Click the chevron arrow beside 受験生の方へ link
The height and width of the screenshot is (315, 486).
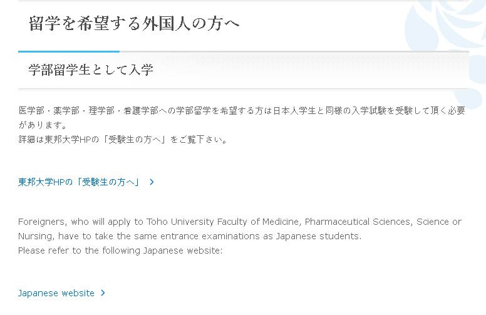pyautogui.click(x=152, y=182)
